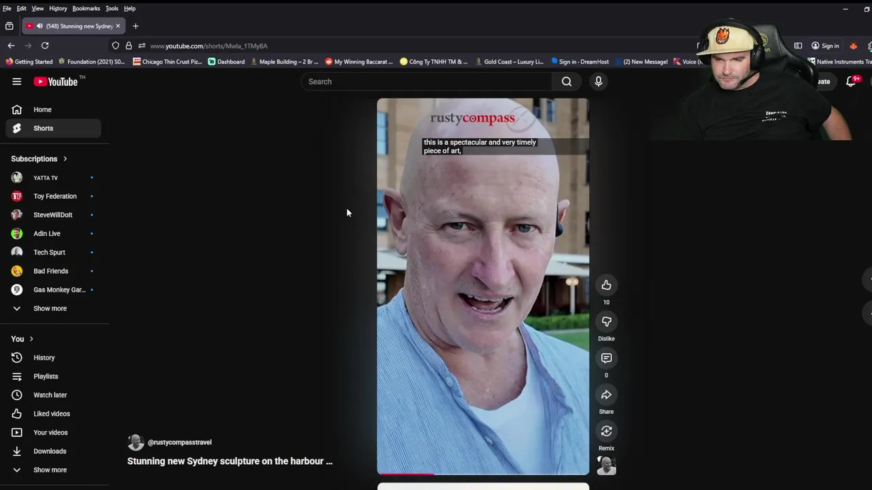Viewport: 872px width, 490px height.
Task: Expand the Subscriptions section header
Action: (x=39, y=159)
